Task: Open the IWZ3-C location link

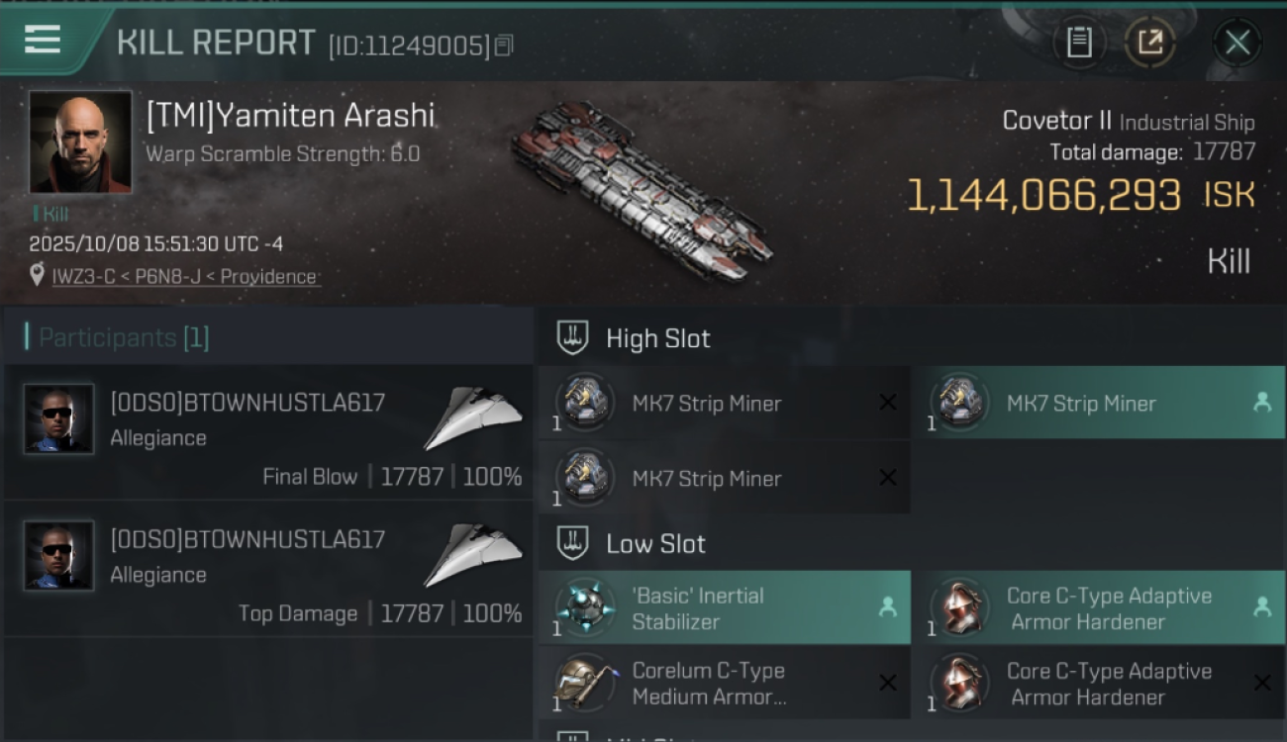Action: pyautogui.click(x=184, y=277)
